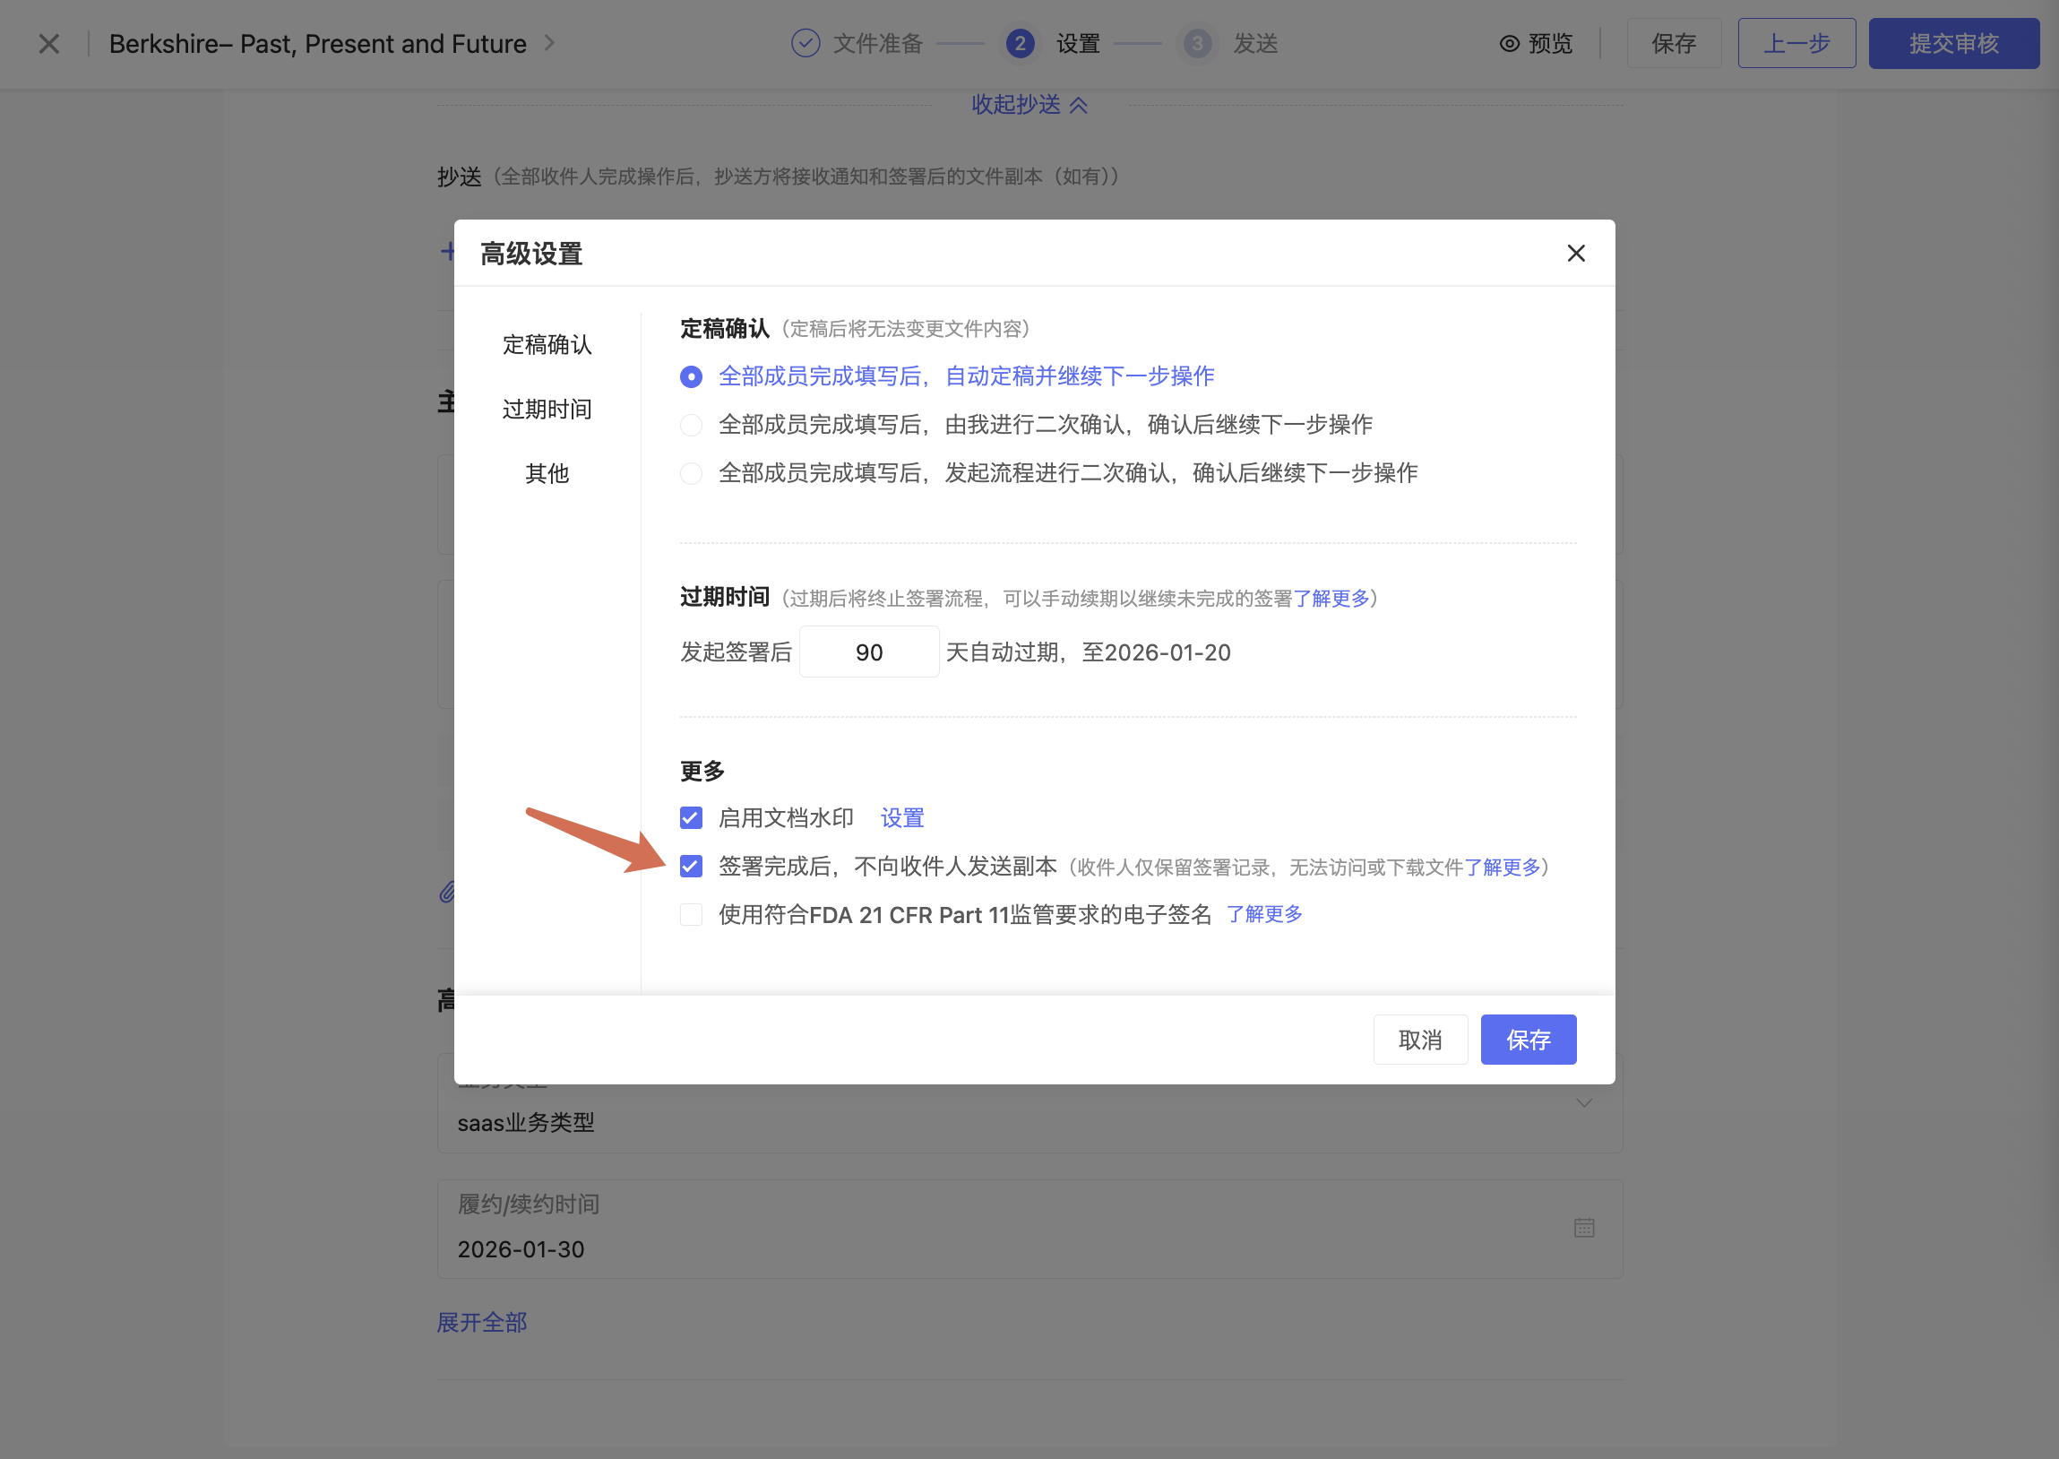
Task: Select 自动定稿并继续下一步操作 radio option
Action: point(691,376)
